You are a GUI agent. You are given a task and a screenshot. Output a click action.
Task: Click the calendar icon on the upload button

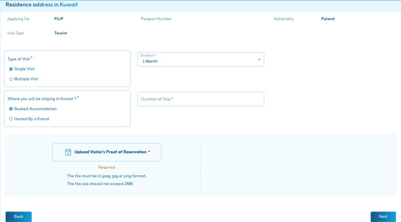click(68, 152)
